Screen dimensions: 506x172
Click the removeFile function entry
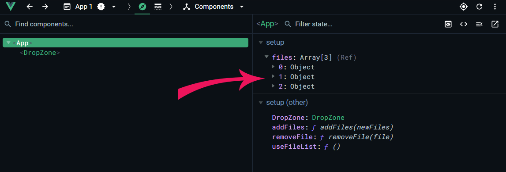pyautogui.click(x=333, y=137)
